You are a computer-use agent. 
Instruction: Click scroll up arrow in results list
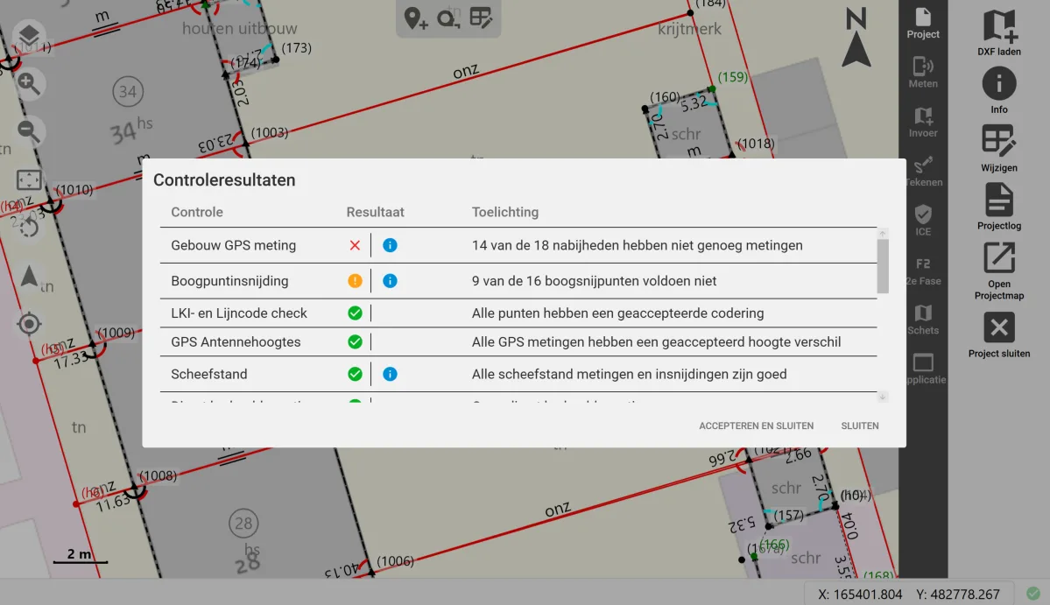point(883,234)
